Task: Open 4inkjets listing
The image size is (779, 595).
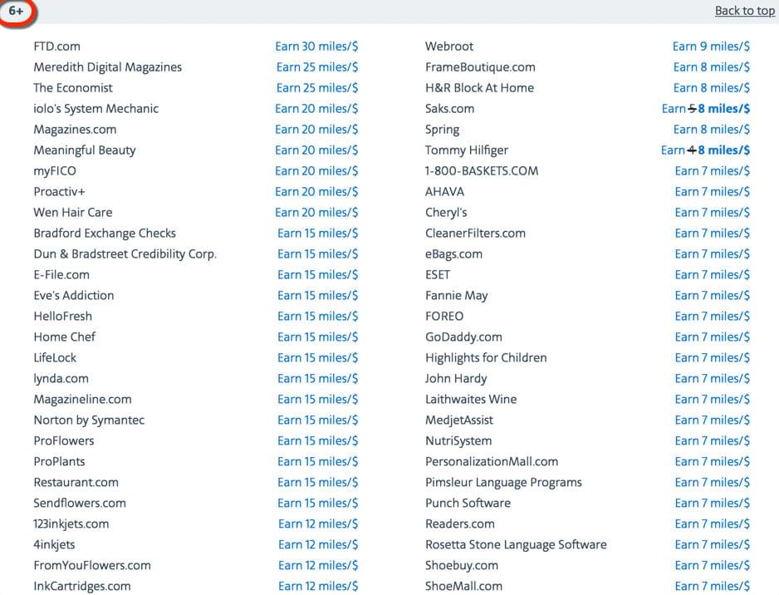Action: [54, 545]
